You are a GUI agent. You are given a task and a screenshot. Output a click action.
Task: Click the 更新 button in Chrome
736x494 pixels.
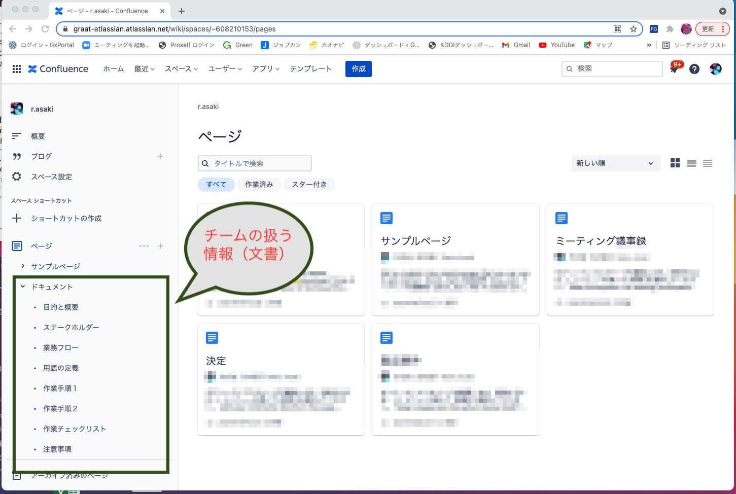713,29
